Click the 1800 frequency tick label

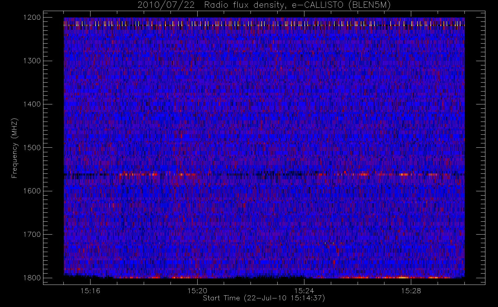point(32,278)
